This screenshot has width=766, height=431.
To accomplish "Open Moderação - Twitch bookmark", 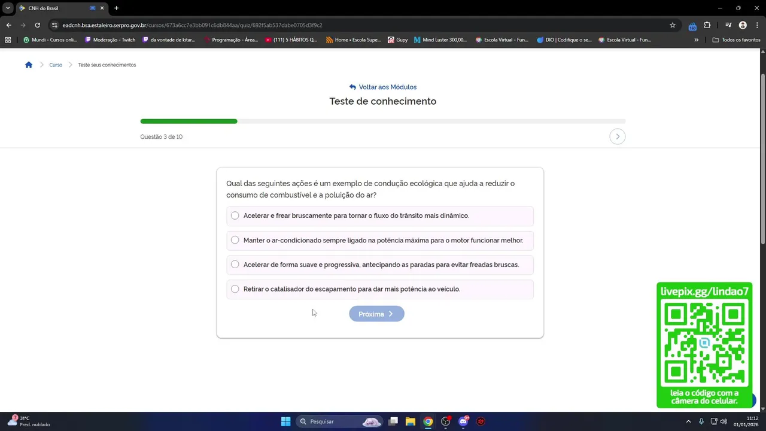I will coord(110,40).
